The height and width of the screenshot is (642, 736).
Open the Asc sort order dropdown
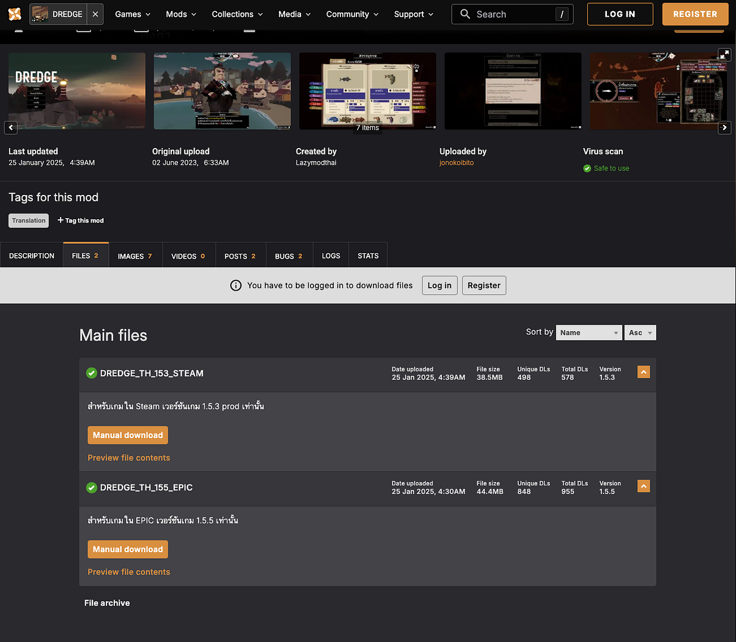(x=640, y=333)
